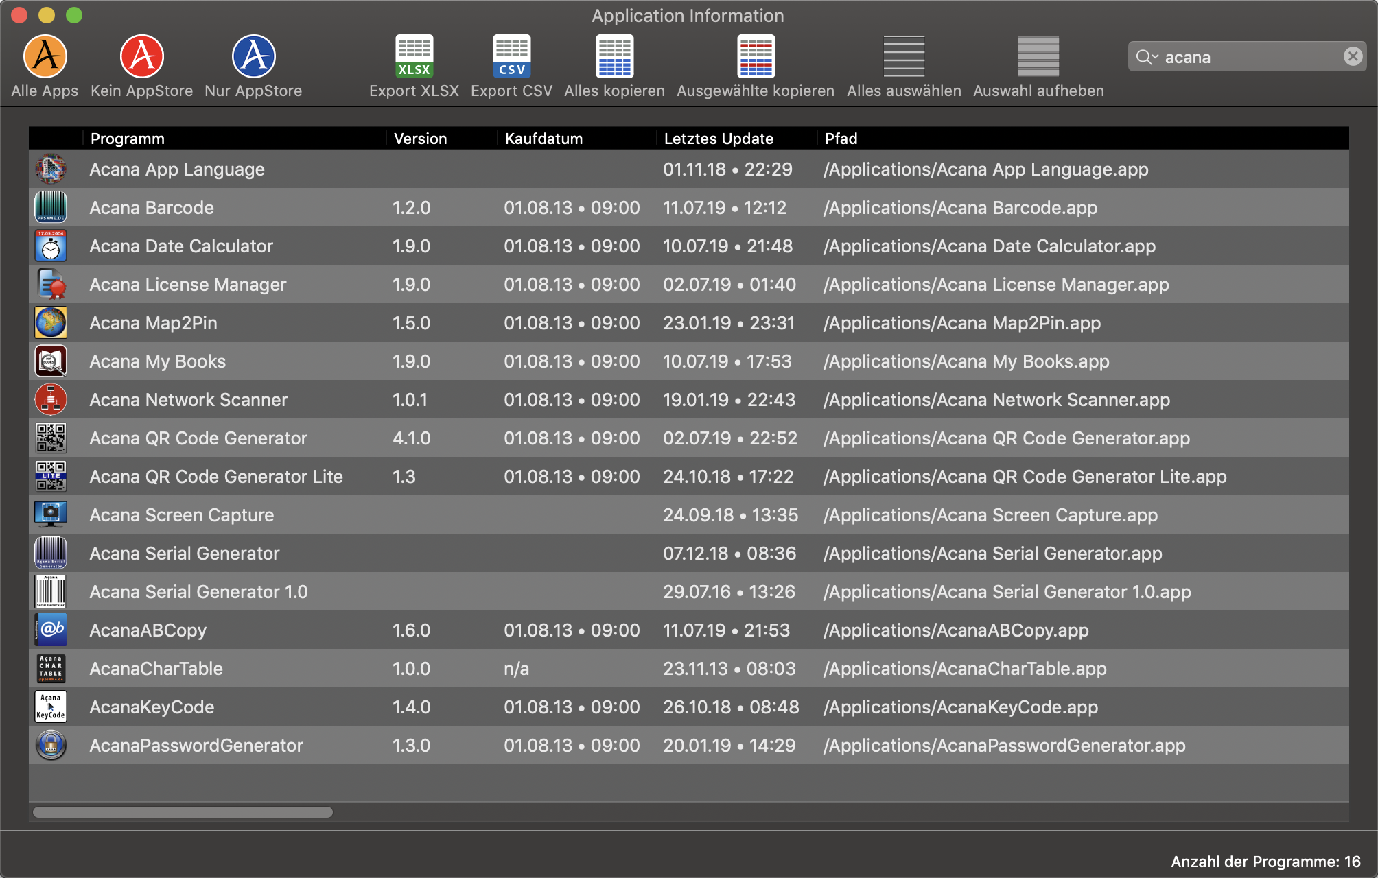Click the QR Code Generator Lite icon
Screen dimensions: 1378x878
click(51, 476)
